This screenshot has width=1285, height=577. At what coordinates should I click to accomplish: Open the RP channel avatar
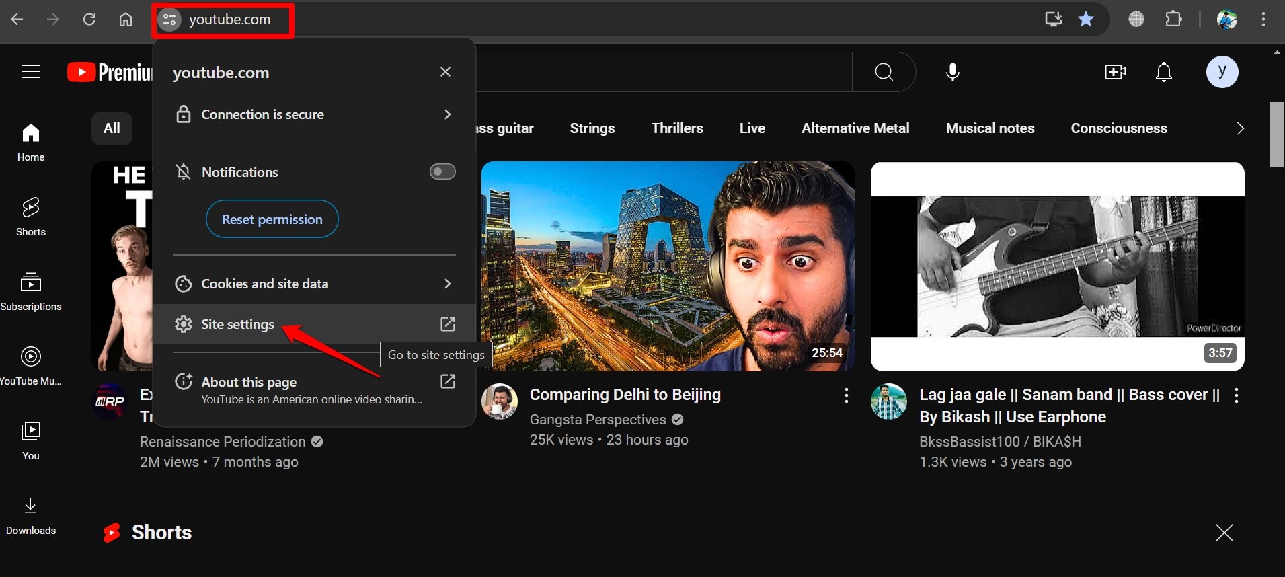pyautogui.click(x=110, y=401)
